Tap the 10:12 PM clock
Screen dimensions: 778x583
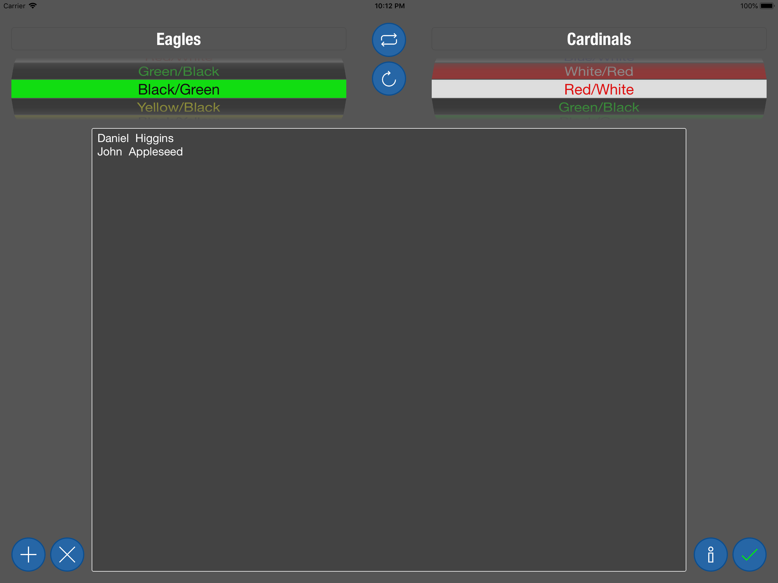point(389,6)
